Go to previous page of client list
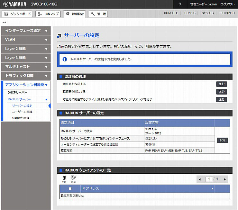238x210 pixels. [x=200, y=179]
